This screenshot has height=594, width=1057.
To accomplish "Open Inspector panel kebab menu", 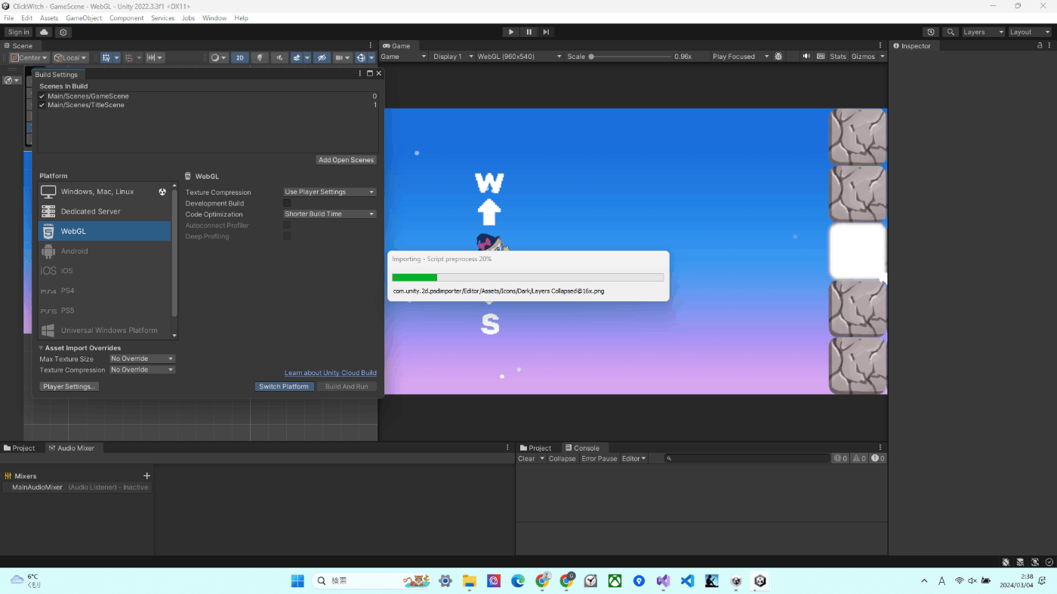I will (x=1049, y=45).
